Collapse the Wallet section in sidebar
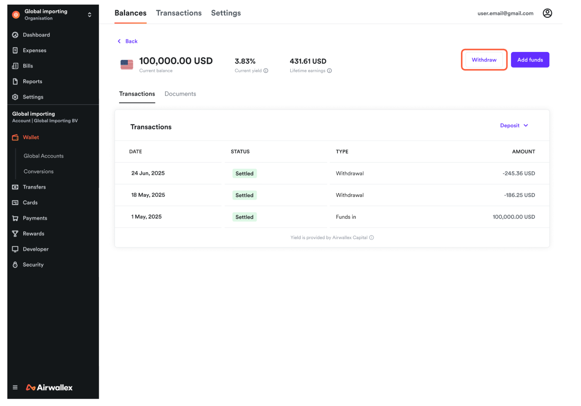This screenshot has width=581, height=406. (31, 138)
